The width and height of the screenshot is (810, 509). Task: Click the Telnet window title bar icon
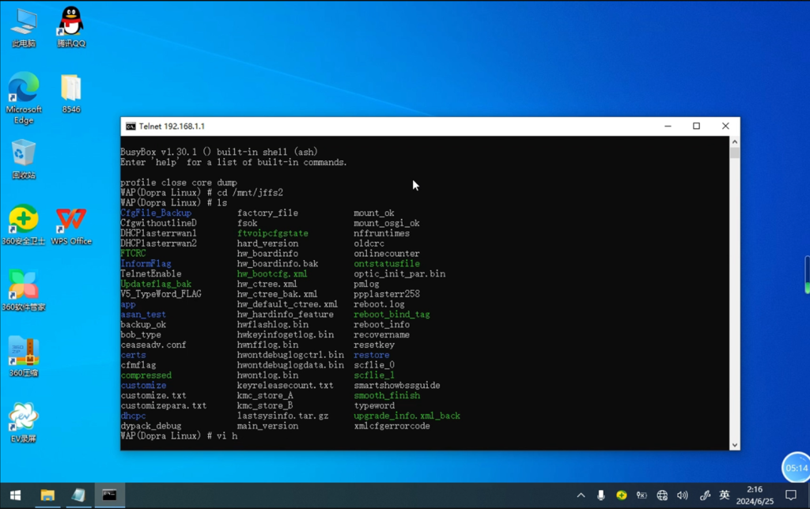(x=131, y=126)
